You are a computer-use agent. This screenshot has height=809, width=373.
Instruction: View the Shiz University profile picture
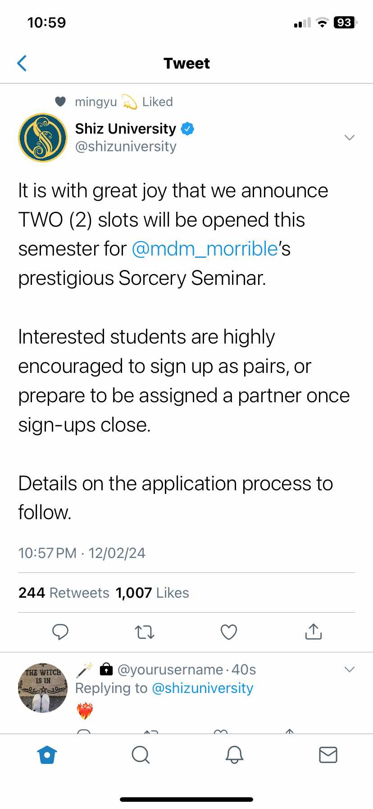click(43, 138)
